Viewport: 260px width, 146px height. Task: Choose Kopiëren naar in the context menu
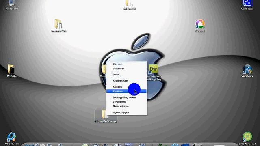click(x=126, y=81)
